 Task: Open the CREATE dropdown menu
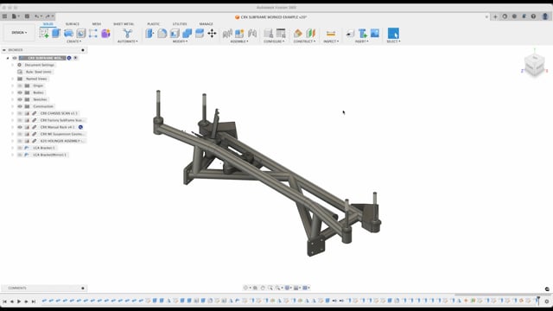[73, 41]
